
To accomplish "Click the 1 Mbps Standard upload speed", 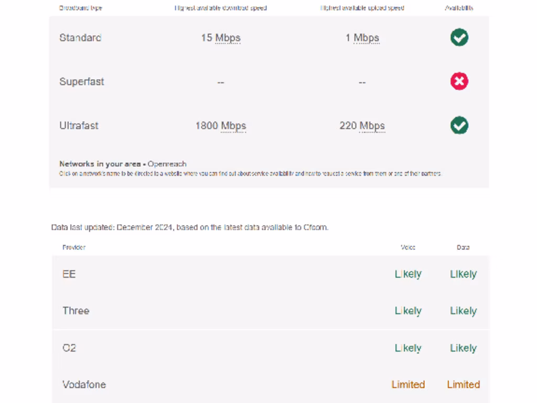I will (362, 38).
